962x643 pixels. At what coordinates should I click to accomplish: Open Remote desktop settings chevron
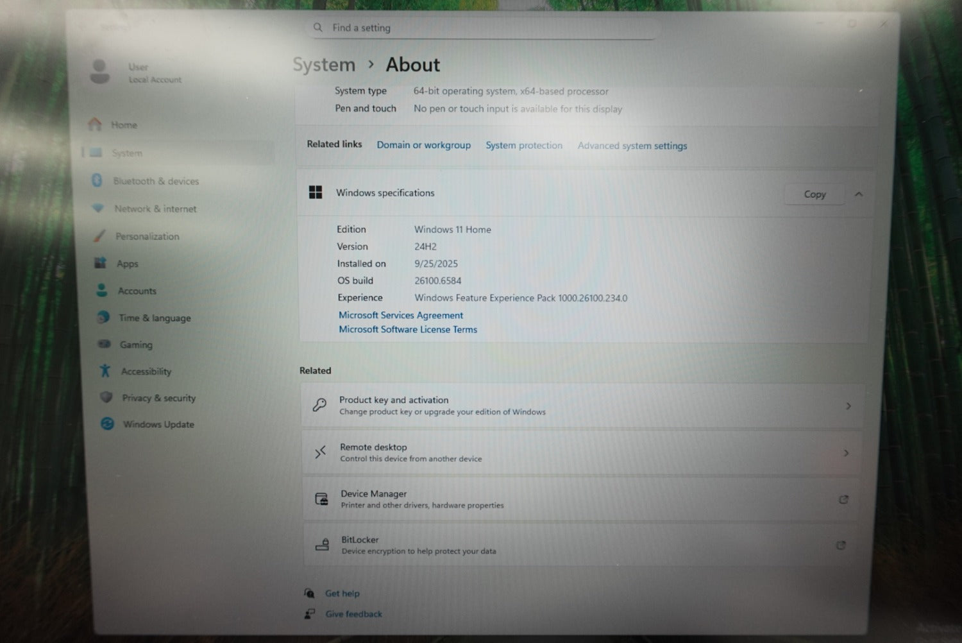(847, 453)
